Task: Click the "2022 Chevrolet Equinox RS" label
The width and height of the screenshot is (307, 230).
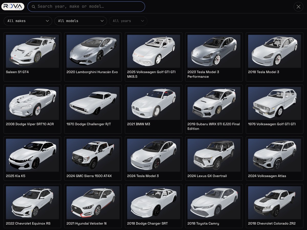Action: click(28, 224)
